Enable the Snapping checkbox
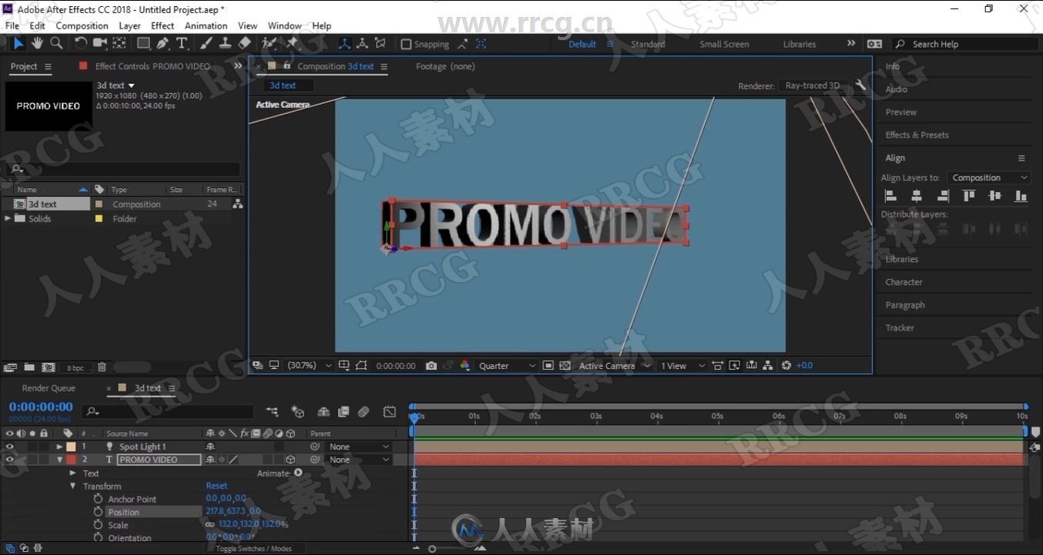This screenshot has height=555, width=1043. (x=407, y=44)
